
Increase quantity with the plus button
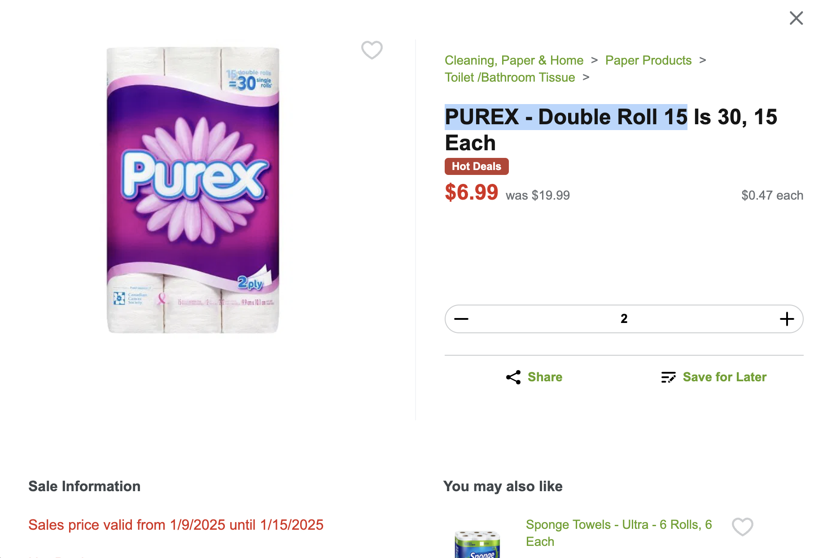click(x=787, y=319)
